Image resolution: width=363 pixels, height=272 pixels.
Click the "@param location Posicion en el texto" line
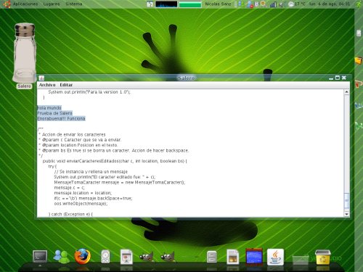coord(78,145)
